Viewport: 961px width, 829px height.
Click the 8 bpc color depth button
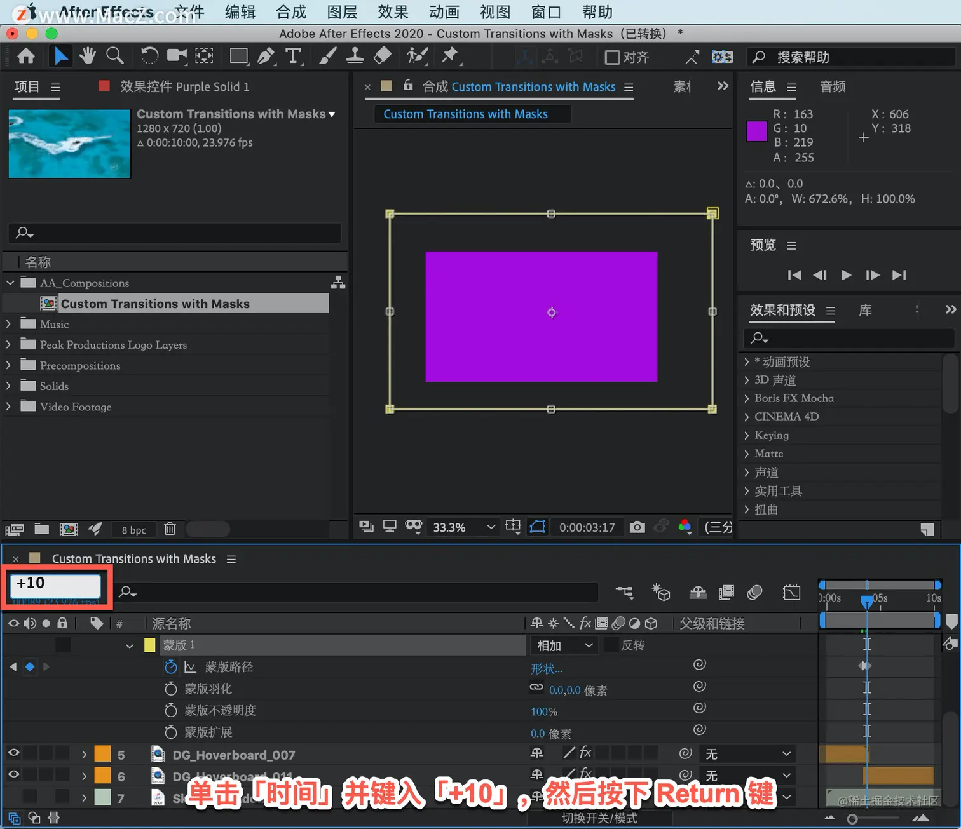(x=133, y=530)
